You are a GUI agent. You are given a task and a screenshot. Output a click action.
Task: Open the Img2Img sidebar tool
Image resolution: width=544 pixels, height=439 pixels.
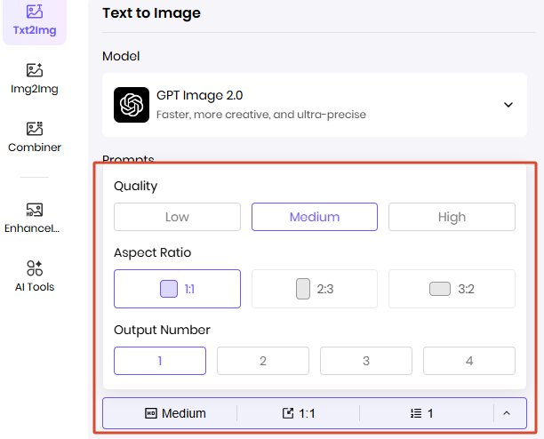click(35, 79)
